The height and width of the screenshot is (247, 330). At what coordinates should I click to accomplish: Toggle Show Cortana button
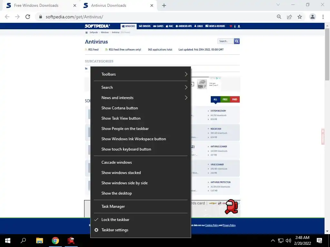pos(141,108)
